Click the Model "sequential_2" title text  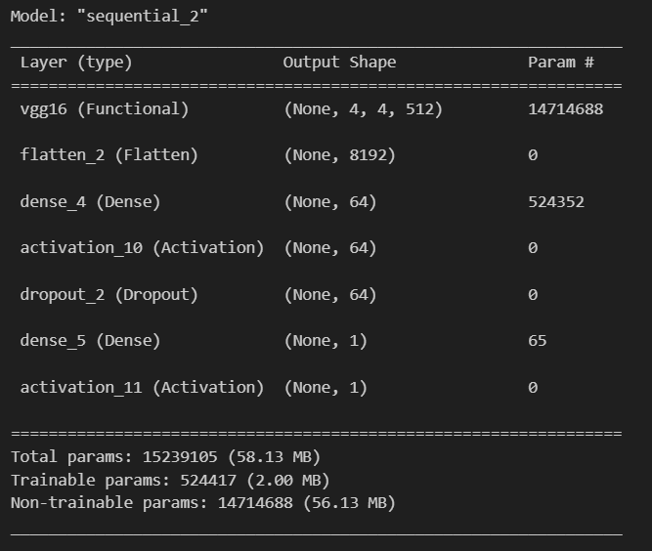[x=109, y=17]
